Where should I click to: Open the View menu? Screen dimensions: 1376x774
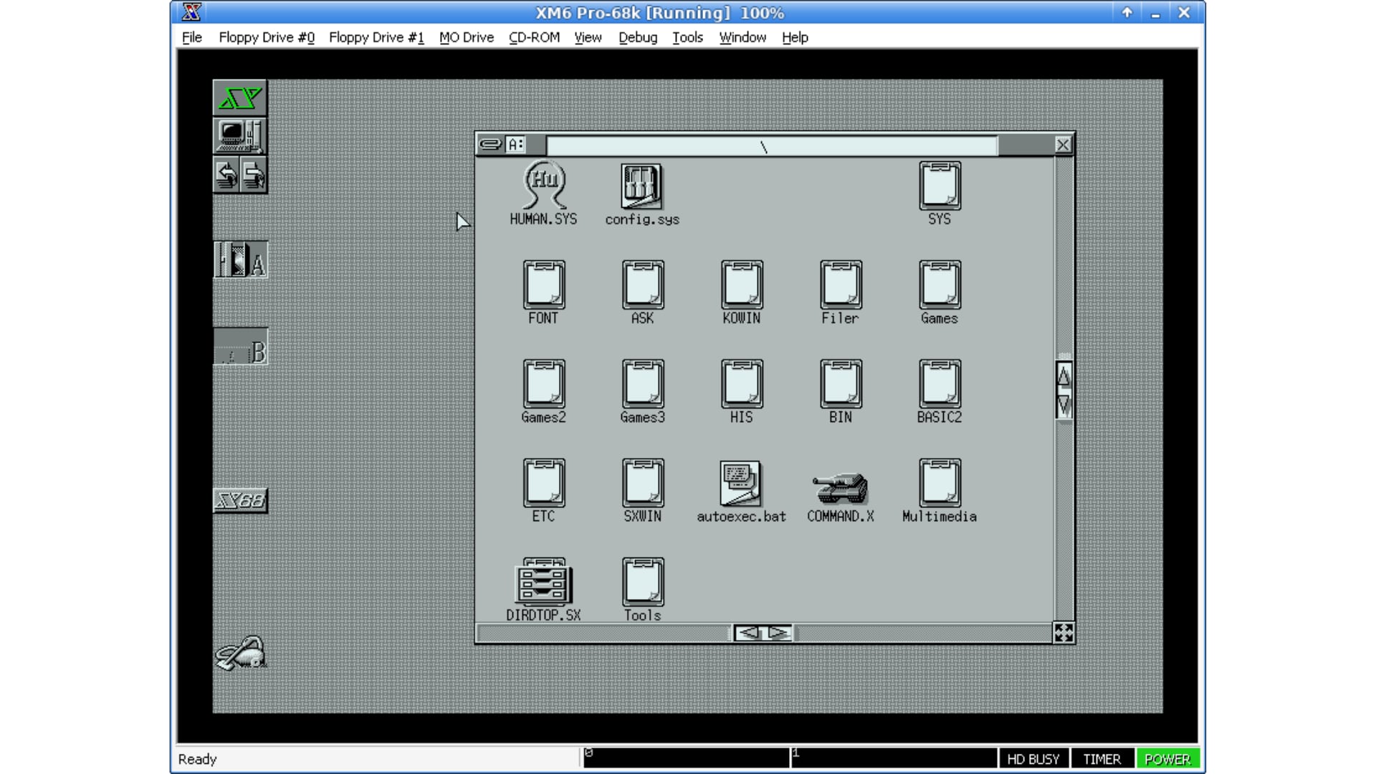[588, 37]
